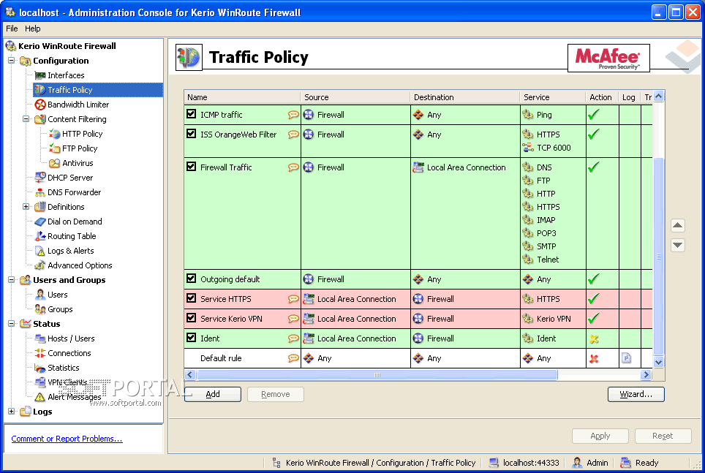
Task: Select the Bandwidth Limiter icon
Action: [40, 105]
